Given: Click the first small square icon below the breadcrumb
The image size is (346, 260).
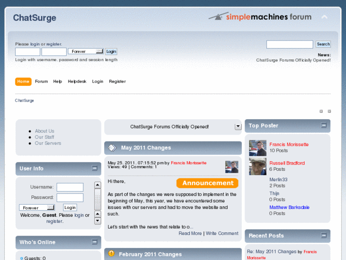Looking at the screenshot, I should [321, 111].
